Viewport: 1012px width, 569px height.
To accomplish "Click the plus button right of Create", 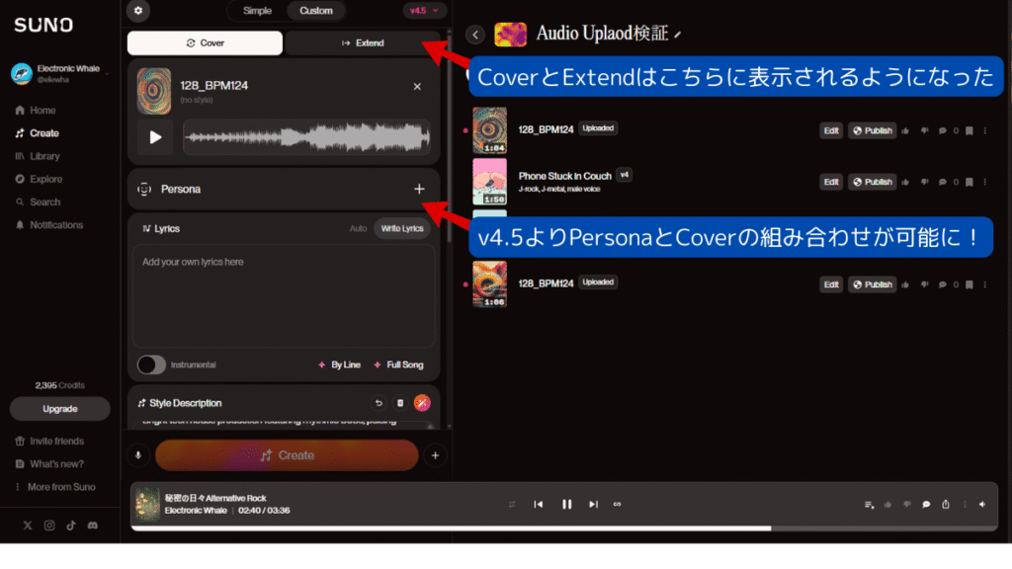I will tap(436, 455).
